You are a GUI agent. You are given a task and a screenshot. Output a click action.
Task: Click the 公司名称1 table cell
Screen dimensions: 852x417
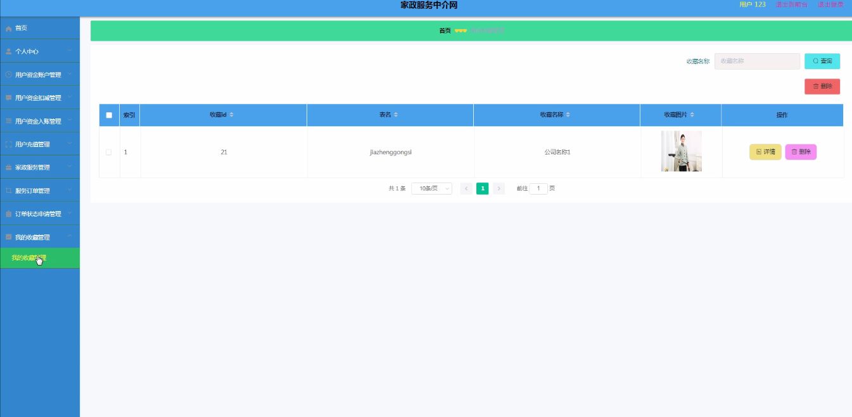(557, 152)
